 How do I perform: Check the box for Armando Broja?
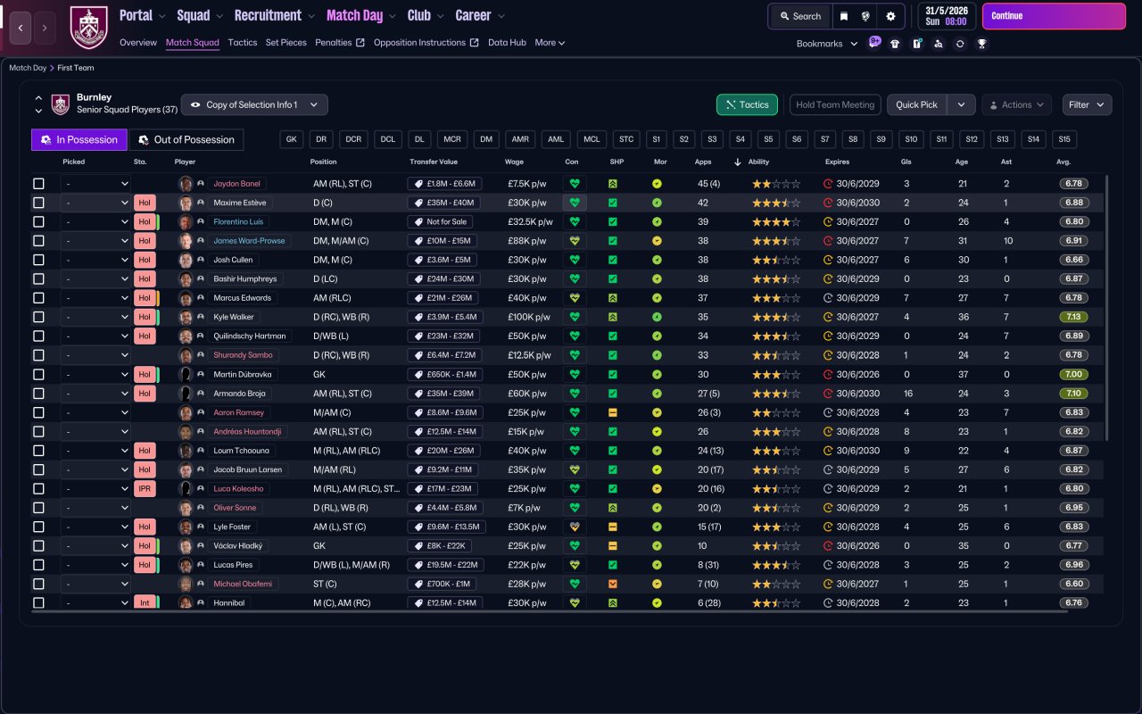(38, 394)
